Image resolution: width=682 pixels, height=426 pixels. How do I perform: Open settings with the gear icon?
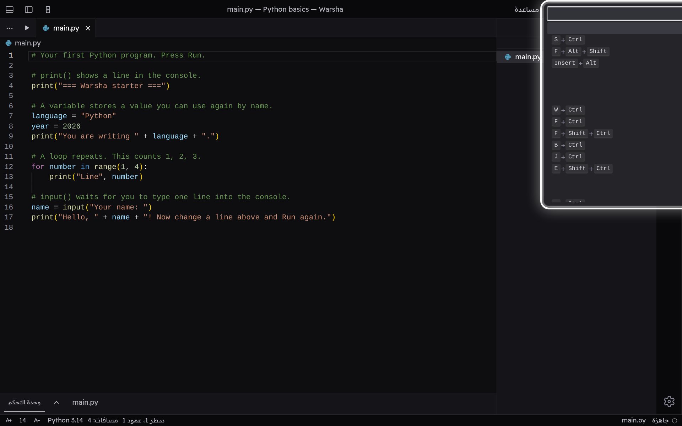click(669, 402)
